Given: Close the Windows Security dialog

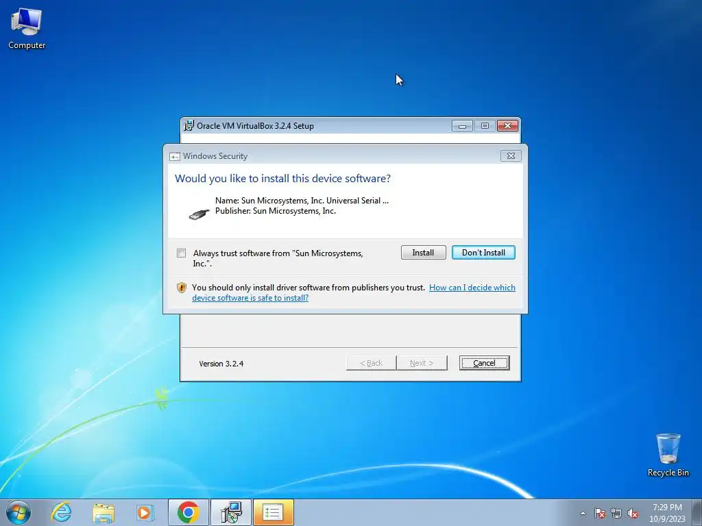Looking at the screenshot, I should tap(511, 155).
